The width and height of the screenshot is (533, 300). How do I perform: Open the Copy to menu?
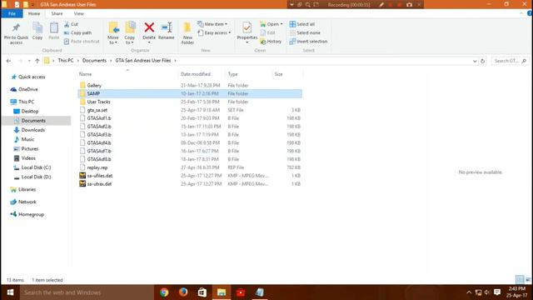point(130,33)
